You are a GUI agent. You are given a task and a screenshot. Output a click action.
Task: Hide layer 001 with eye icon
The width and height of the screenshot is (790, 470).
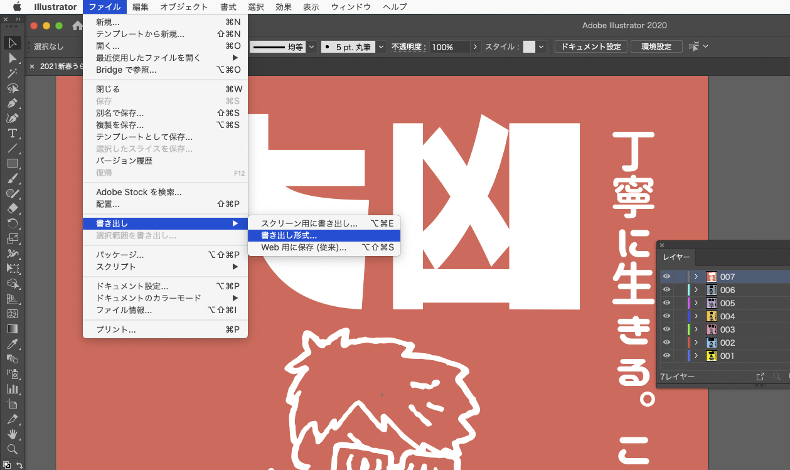tap(666, 356)
